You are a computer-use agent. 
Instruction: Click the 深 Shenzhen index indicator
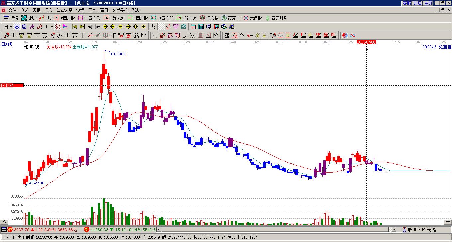[x=86, y=230]
